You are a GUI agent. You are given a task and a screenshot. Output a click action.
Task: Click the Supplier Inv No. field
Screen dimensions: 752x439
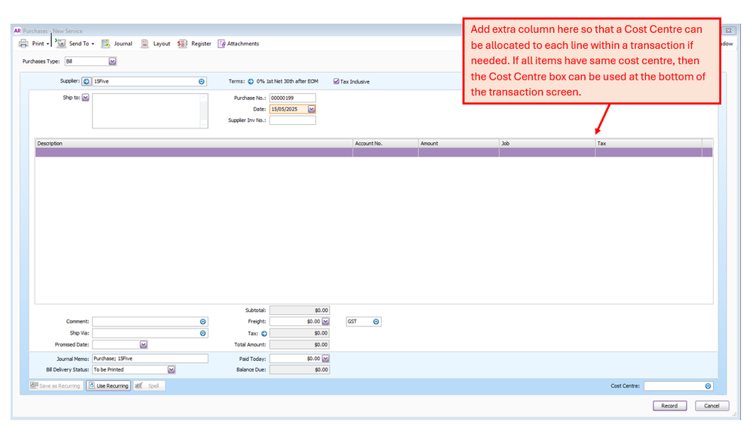(292, 120)
